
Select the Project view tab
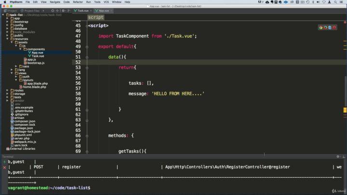(x=10, y=11)
